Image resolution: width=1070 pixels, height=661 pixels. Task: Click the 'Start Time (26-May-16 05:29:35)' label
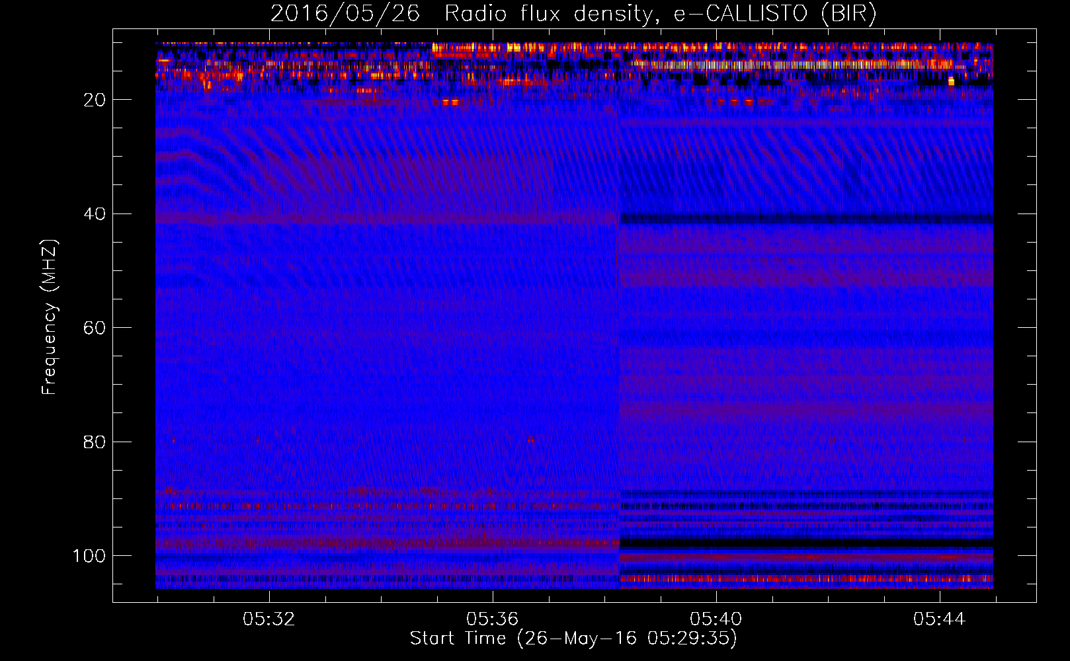pyautogui.click(x=573, y=639)
